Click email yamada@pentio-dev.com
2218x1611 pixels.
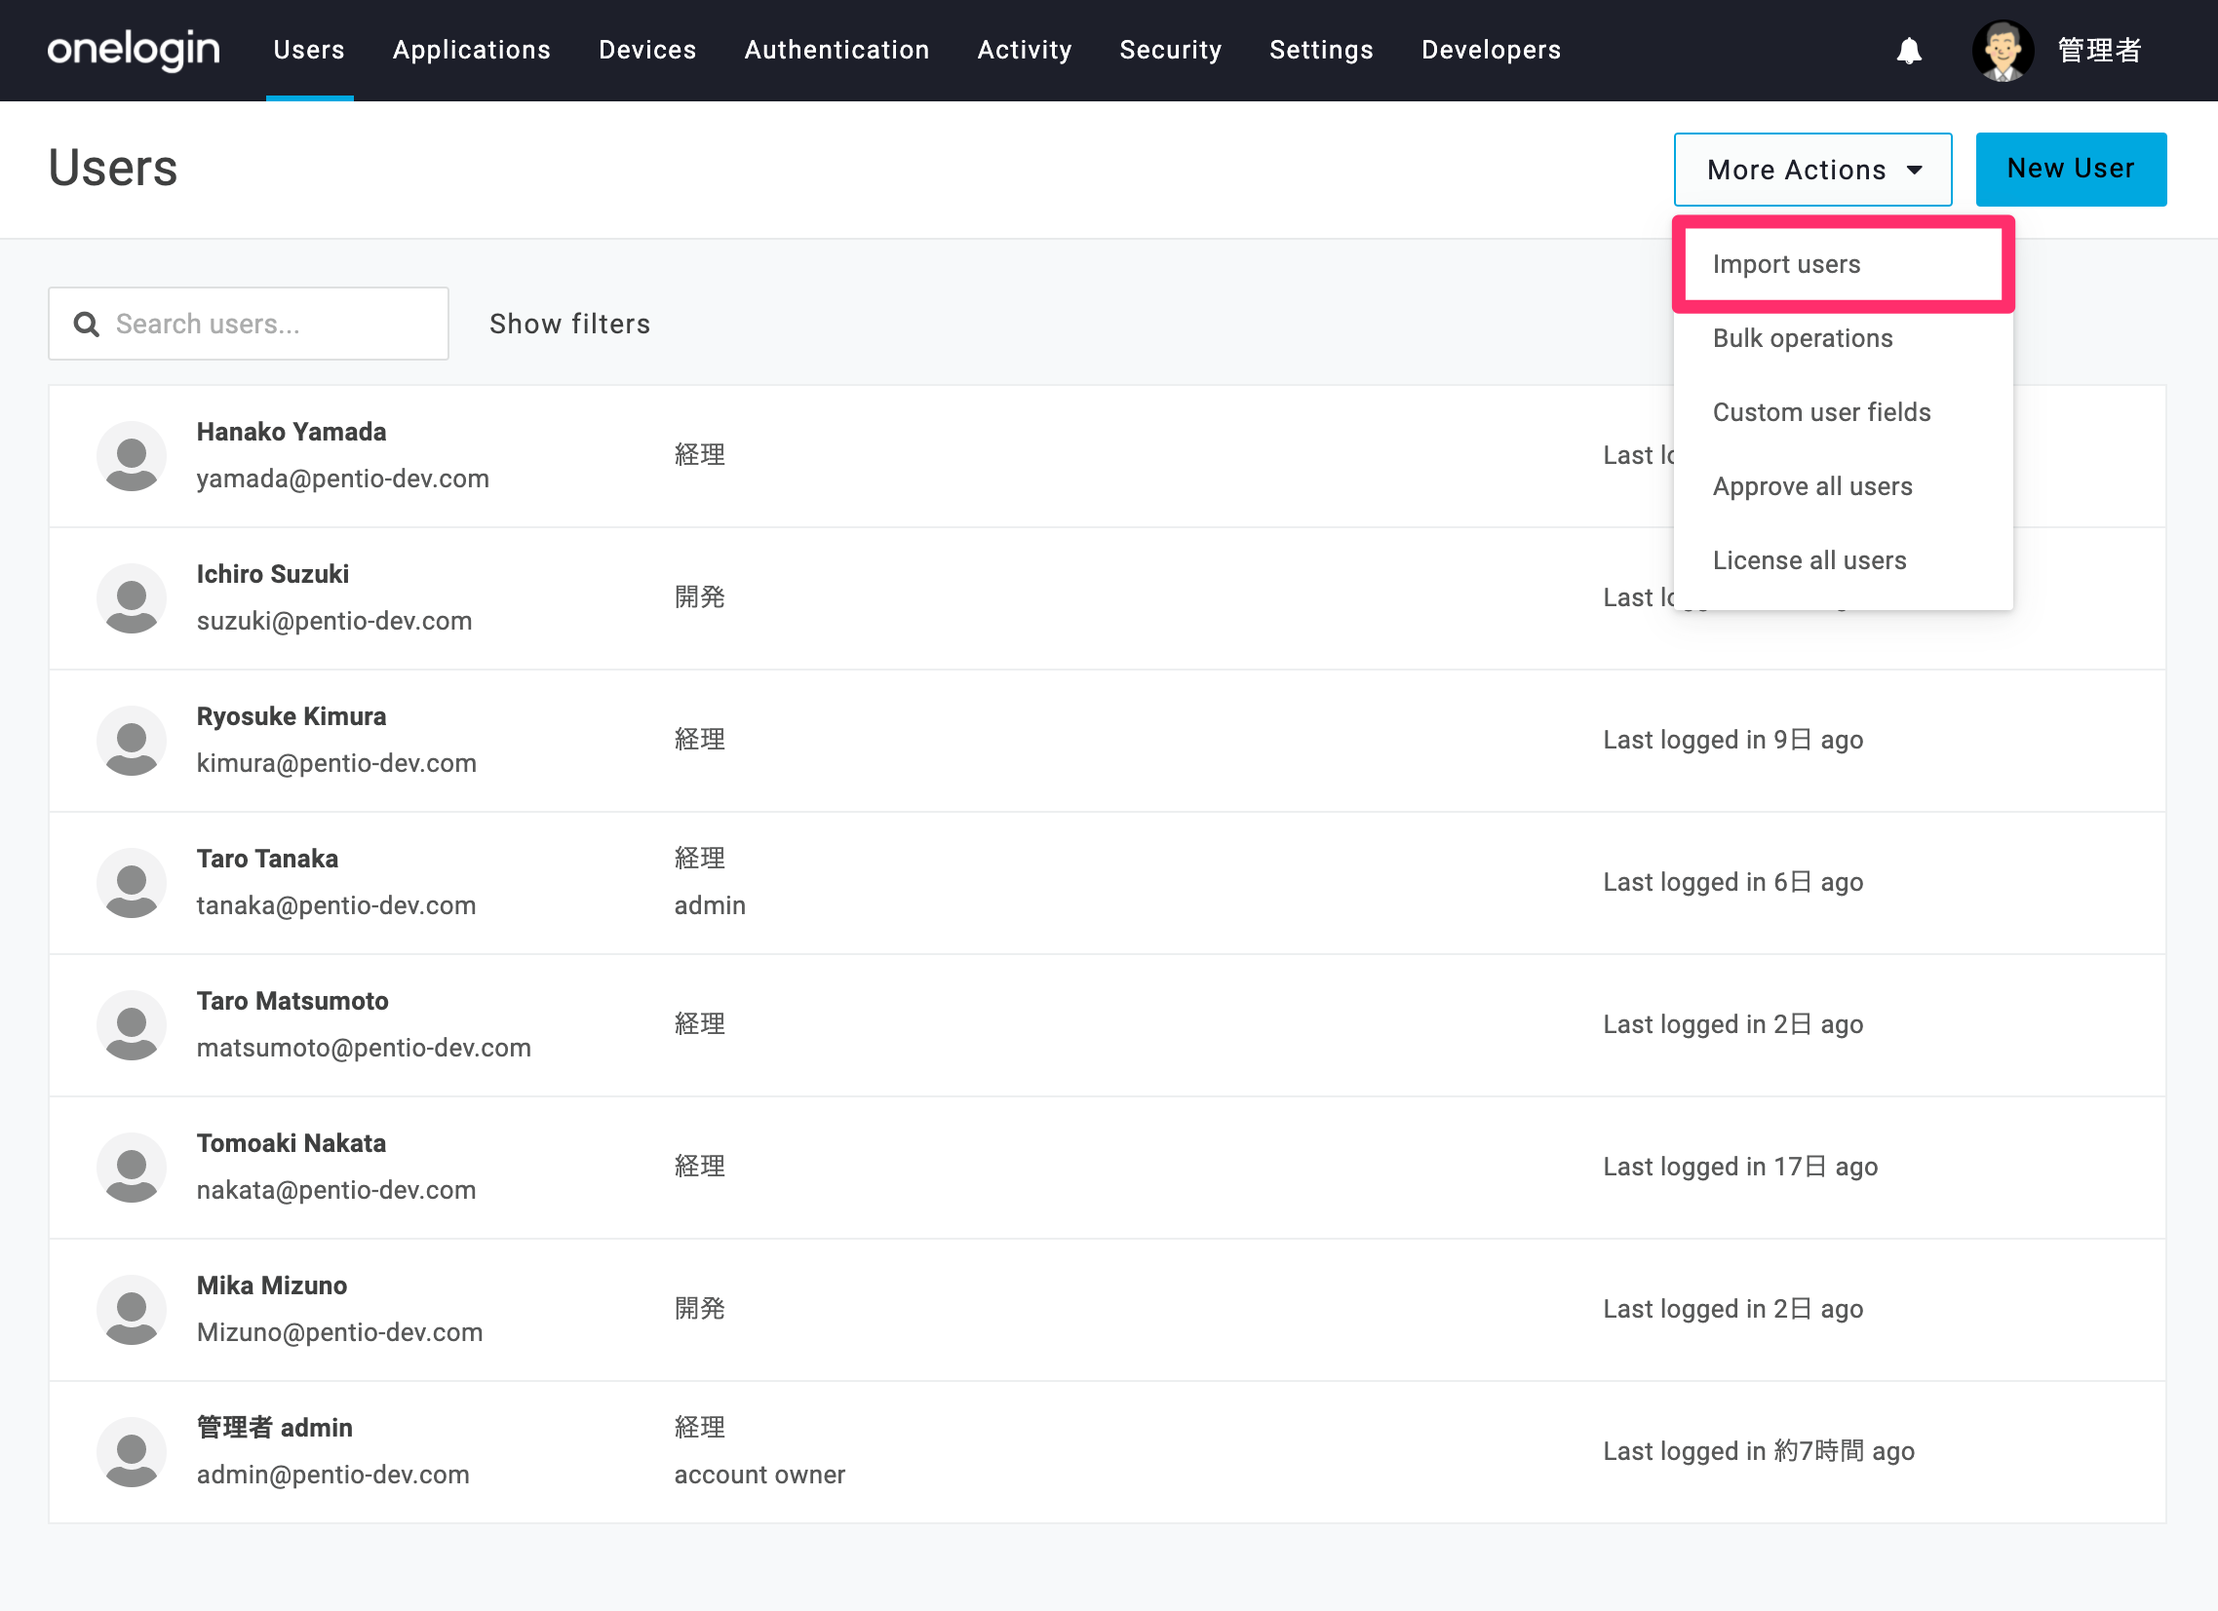tap(342, 479)
